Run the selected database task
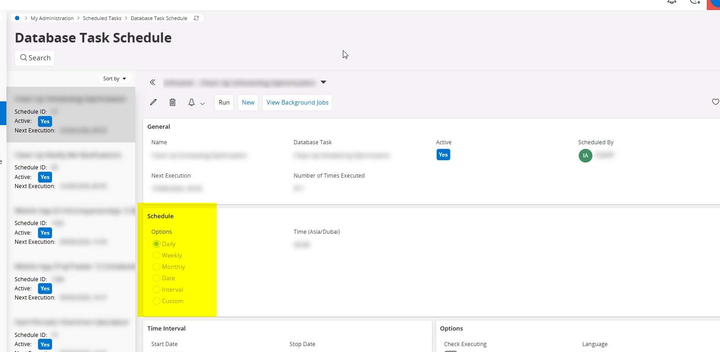The image size is (720, 352). 224,102
